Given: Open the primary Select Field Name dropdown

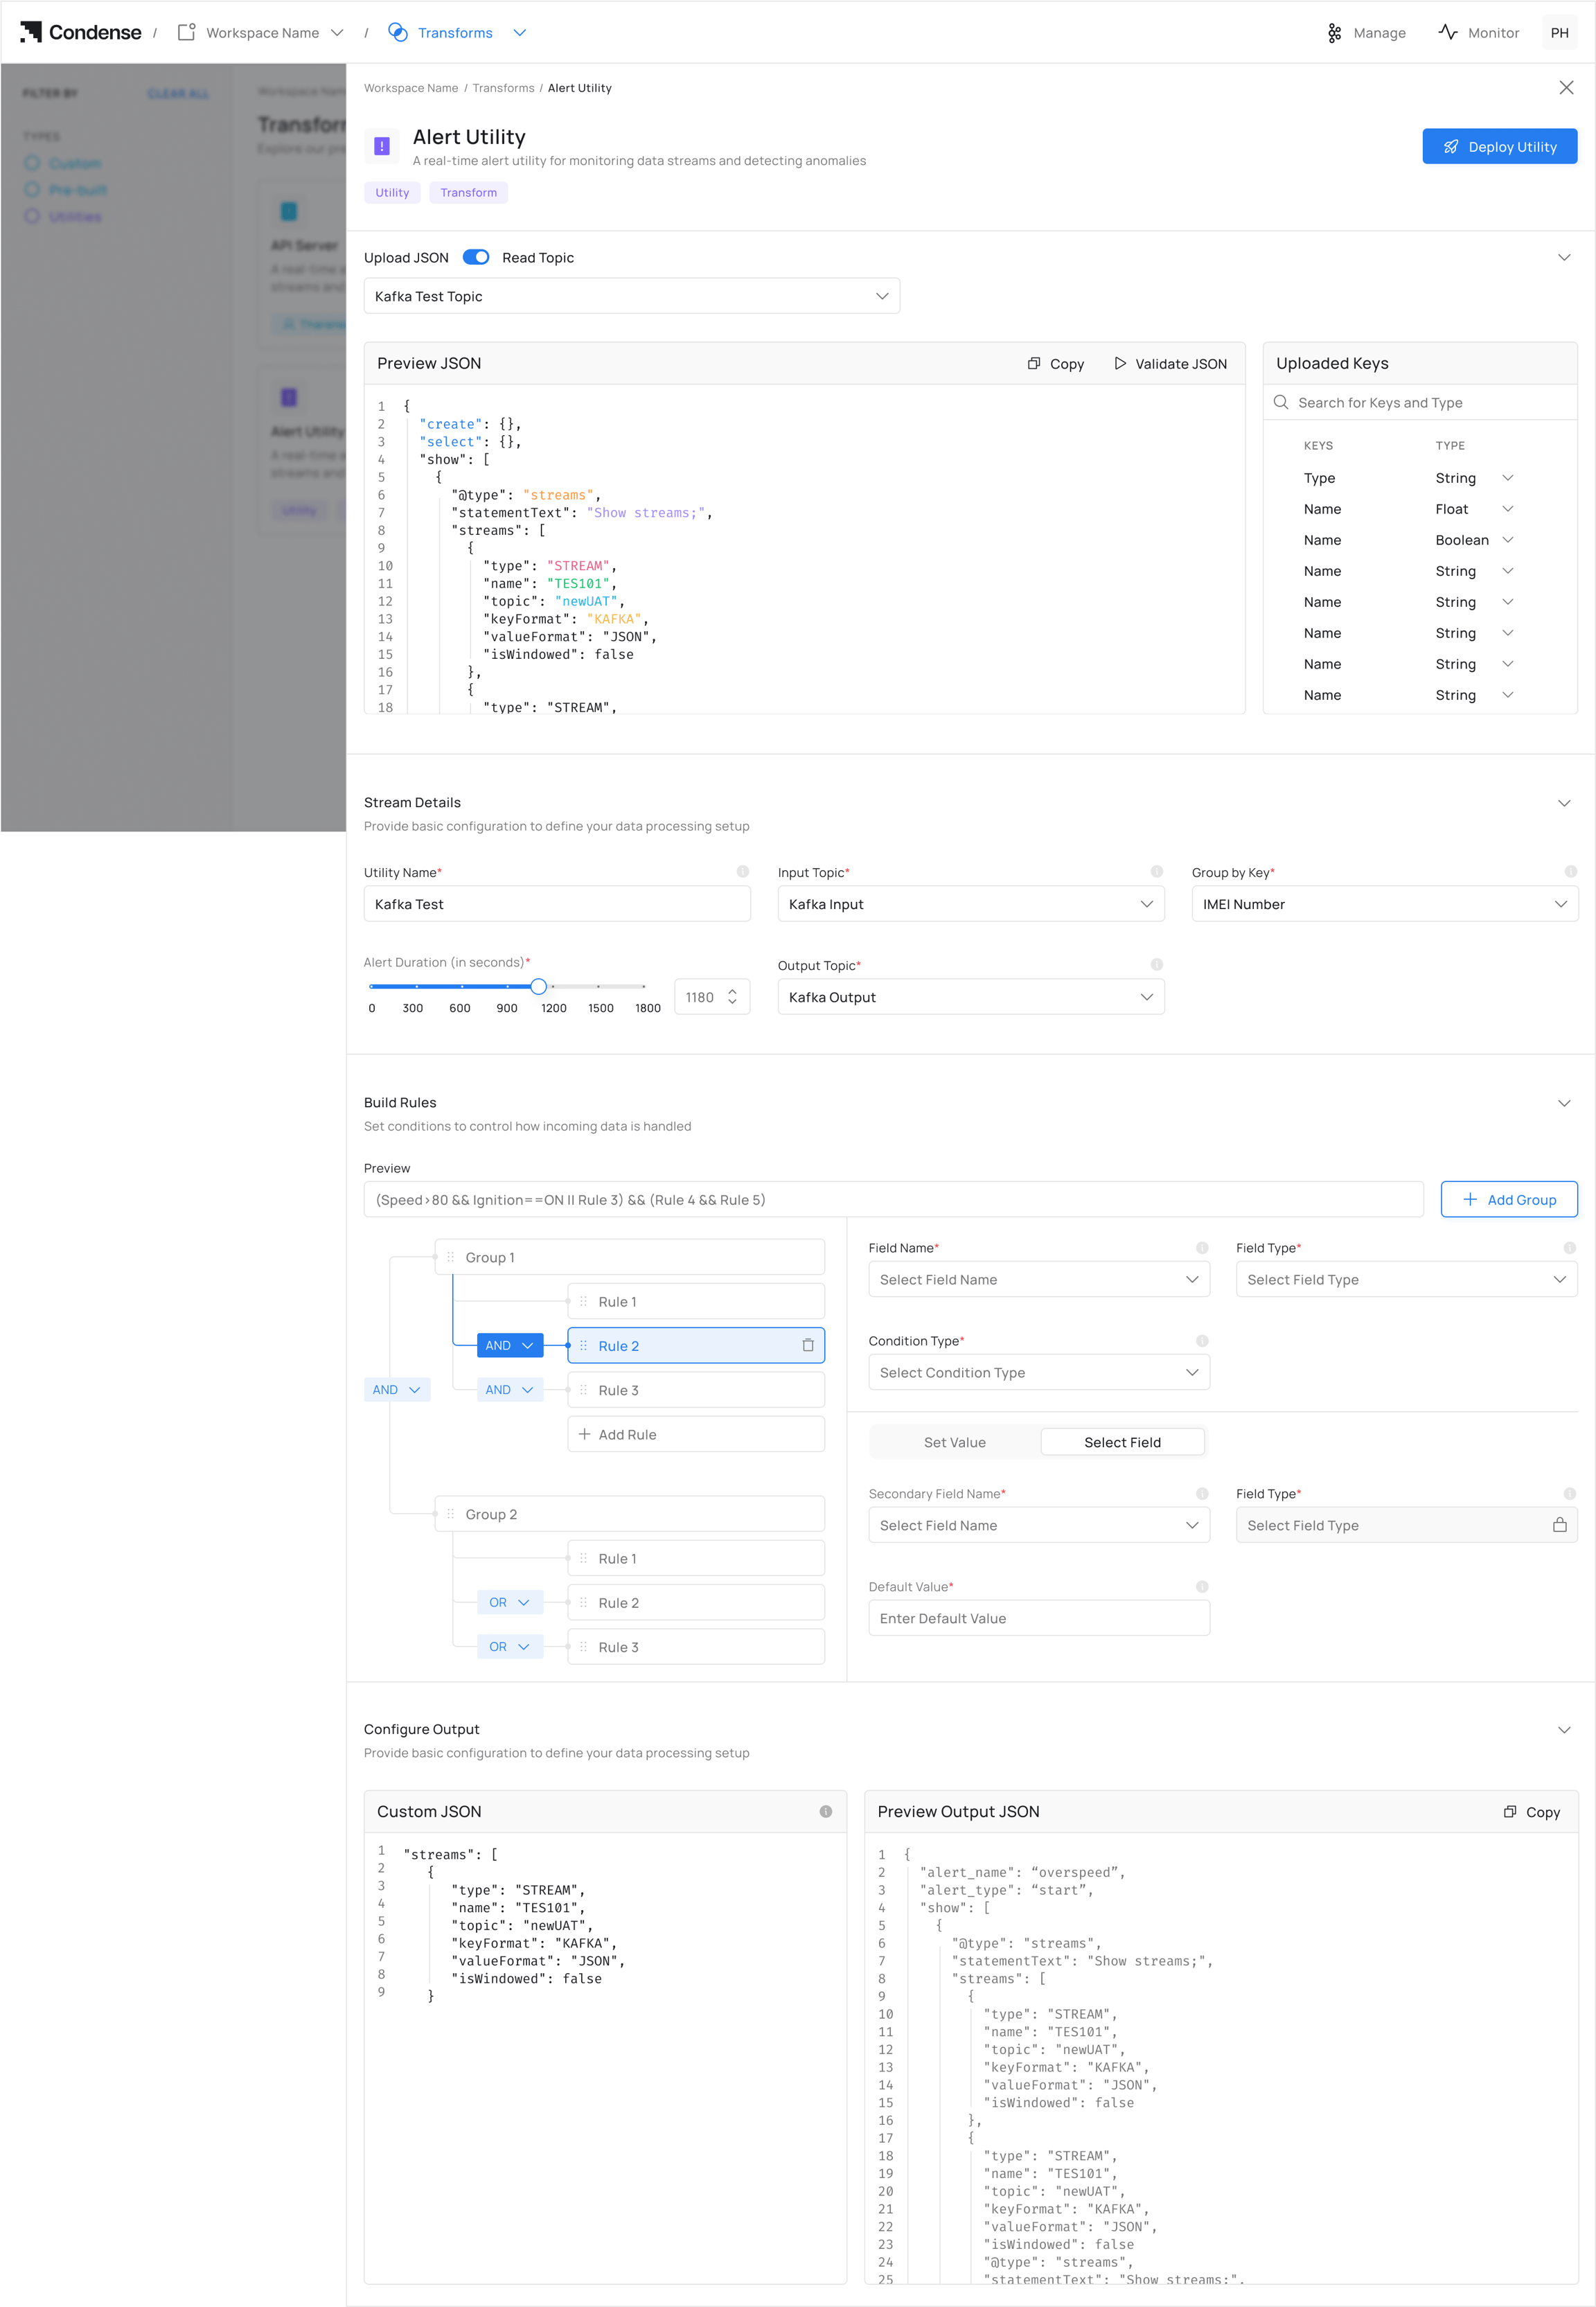Looking at the screenshot, I should (1039, 1280).
